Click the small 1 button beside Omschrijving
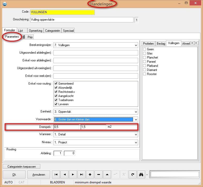Image resolution: width=203 pixels, height=187 pixels. pos(136,20)
